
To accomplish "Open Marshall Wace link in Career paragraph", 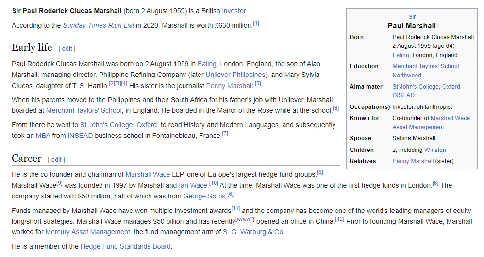I will (148, 174).
